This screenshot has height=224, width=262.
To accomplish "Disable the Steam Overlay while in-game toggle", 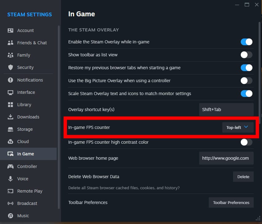I will coord(247,42).
